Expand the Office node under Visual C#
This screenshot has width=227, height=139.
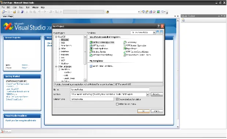coord(59,49)
